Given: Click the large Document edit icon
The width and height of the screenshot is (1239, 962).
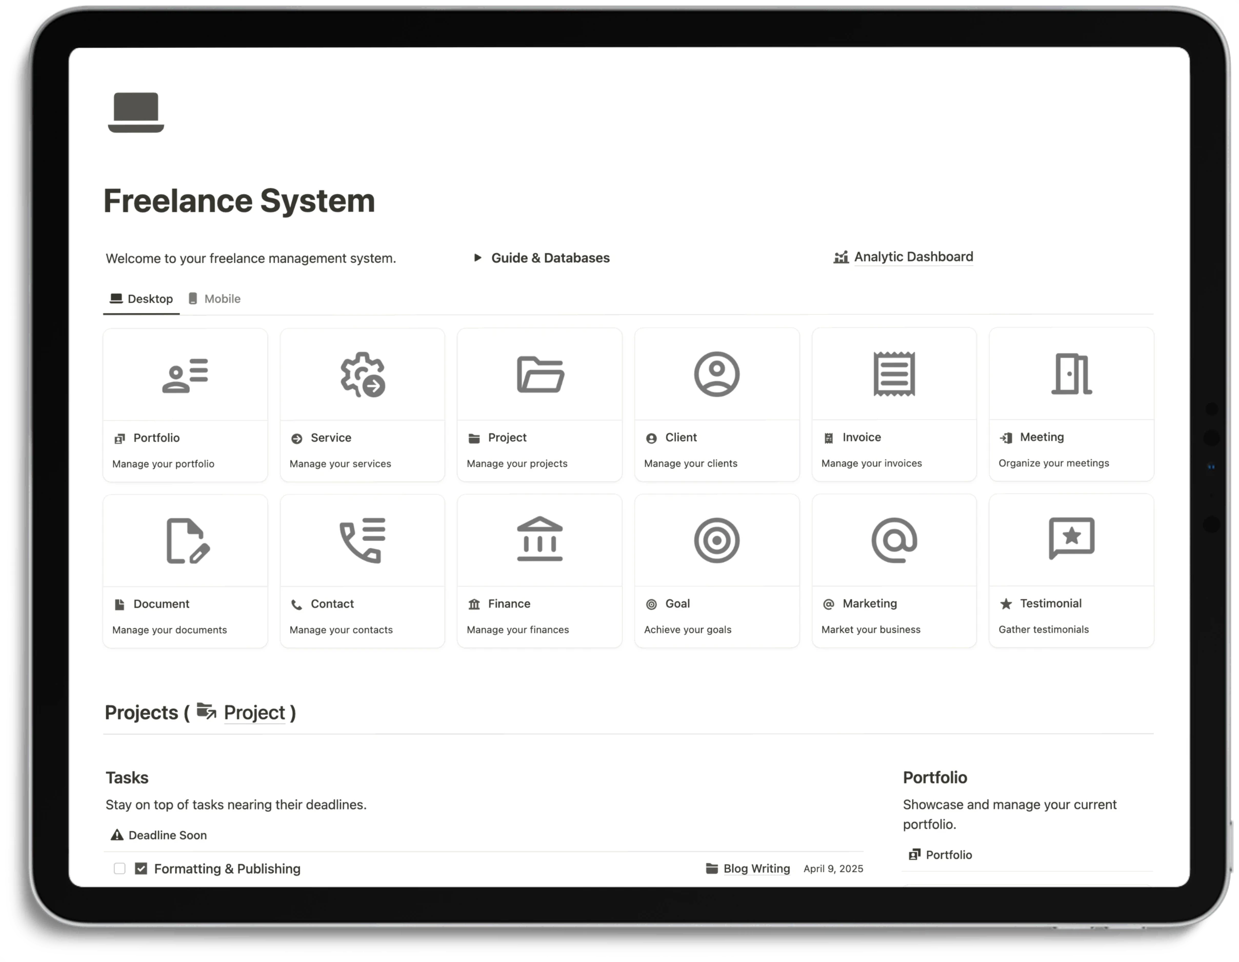Looking at the screenshot, I should click(188, 540).
